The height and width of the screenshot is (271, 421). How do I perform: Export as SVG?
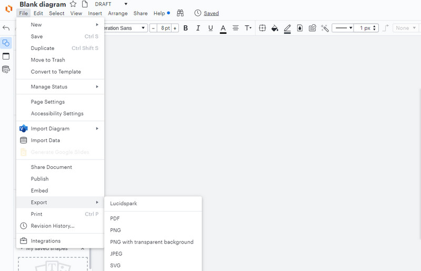[153, 265]
